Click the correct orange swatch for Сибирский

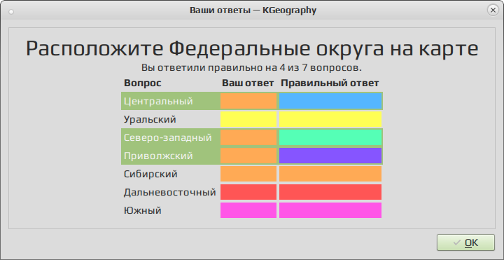pyautogui.click(x=330, y=174)
